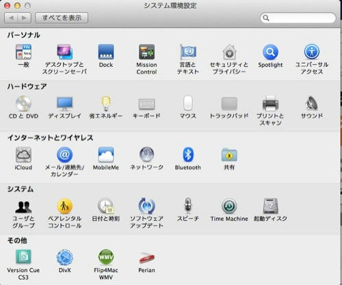Click the back navigation arrow button

[x=11, y=18]
